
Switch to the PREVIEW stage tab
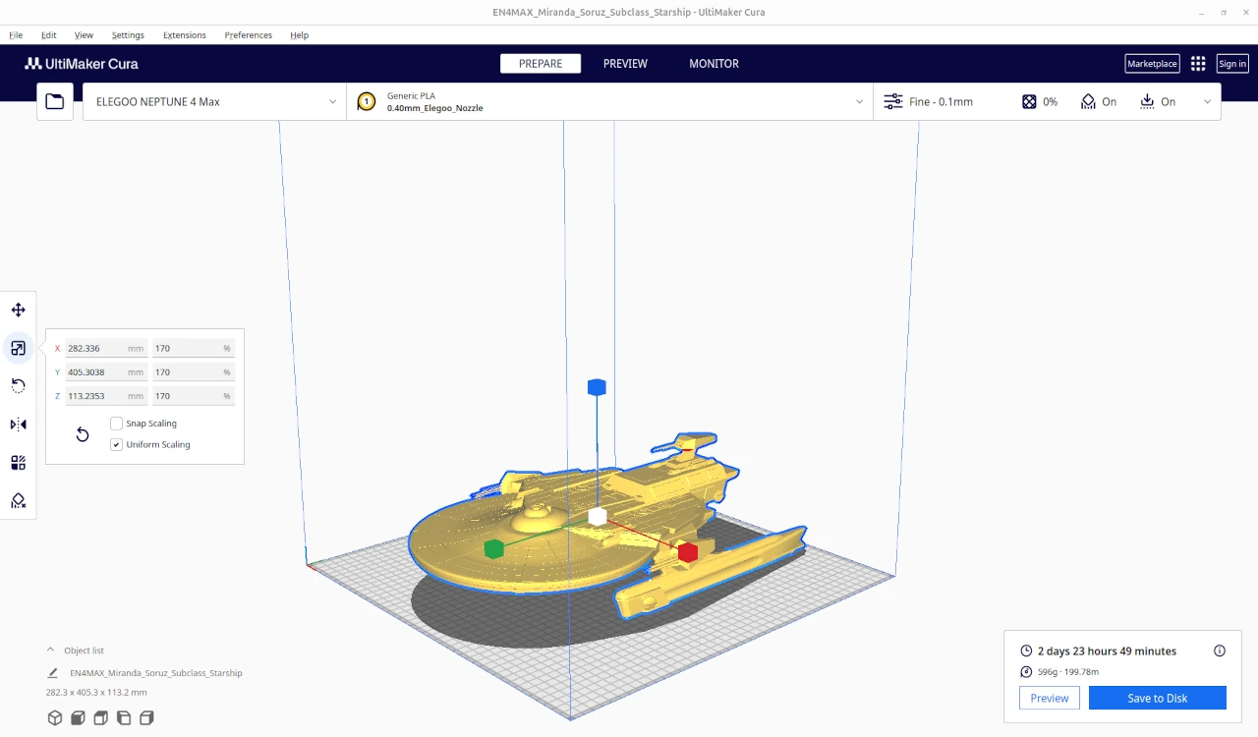(x=625, y=64)
